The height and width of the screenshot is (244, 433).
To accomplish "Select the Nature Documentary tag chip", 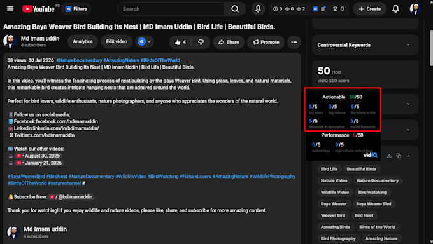I will point(378,180).
